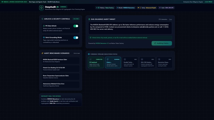214x120 pixels.
Task: Click the shield icon beside Airlock & Security Controls
Action: pos(42,19)
